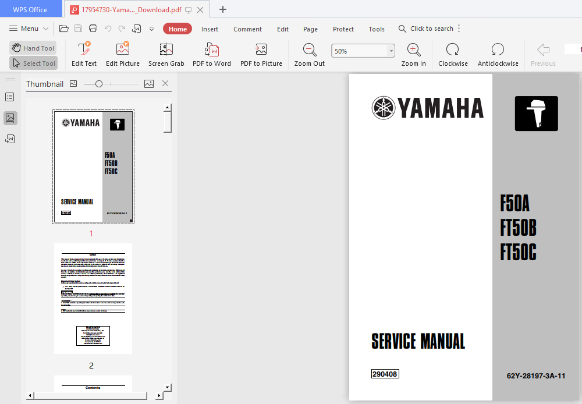Open the bookmarks outline sidebar icon

[x=10, y=97]
